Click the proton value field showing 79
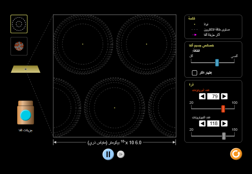The width and height of the screenshot is (252, 174). coord(213,96)
